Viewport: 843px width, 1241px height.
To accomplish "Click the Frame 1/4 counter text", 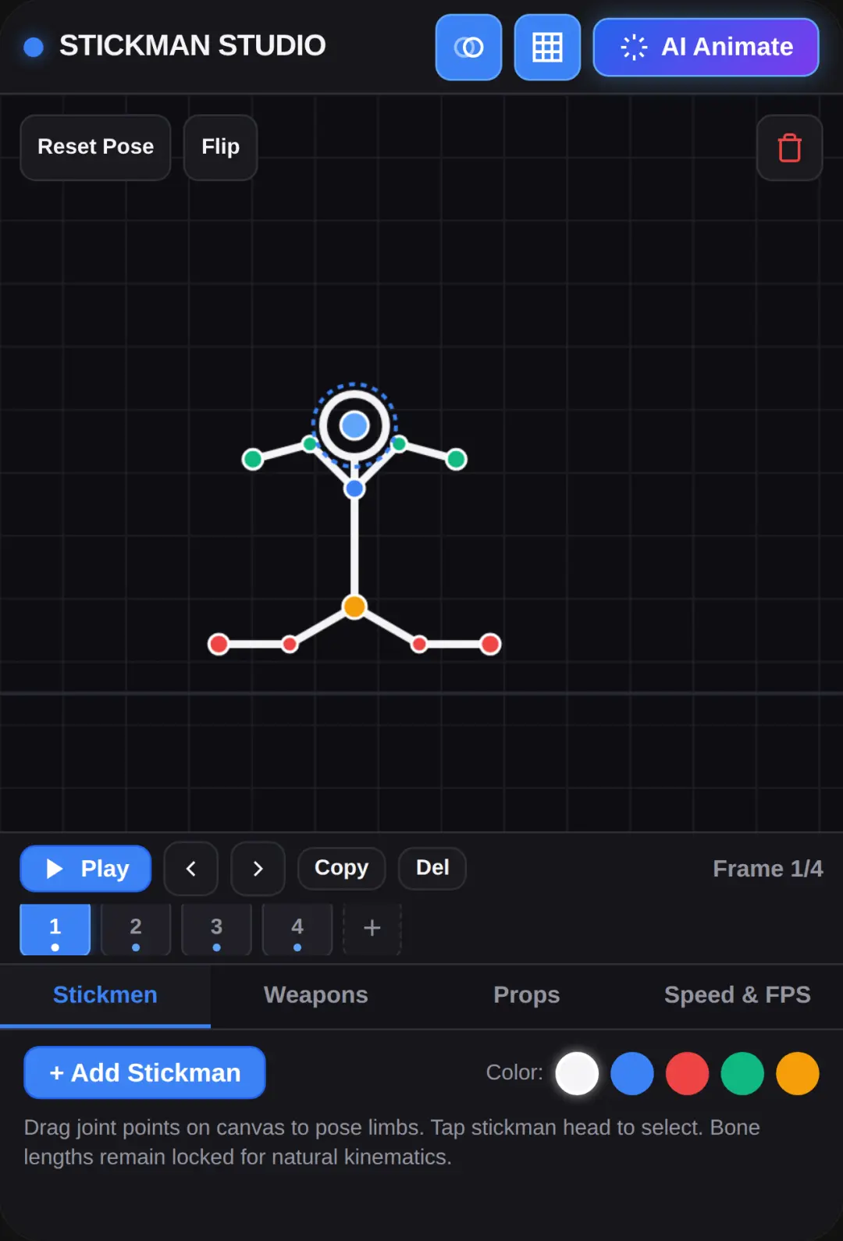I will point(768,869).
